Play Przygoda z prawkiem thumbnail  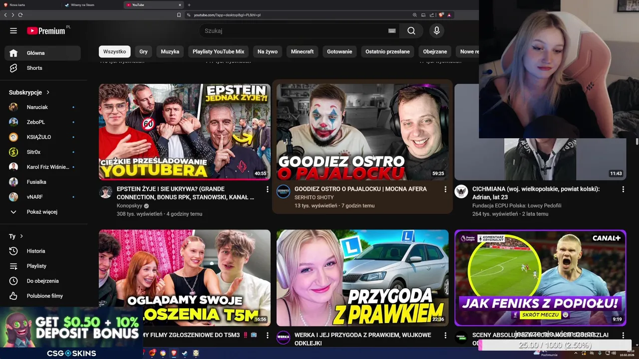pos(362,278)
